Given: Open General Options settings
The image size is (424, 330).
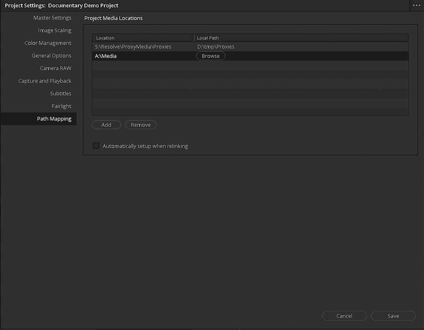Looking at the screenshot, I should [51, 56].
